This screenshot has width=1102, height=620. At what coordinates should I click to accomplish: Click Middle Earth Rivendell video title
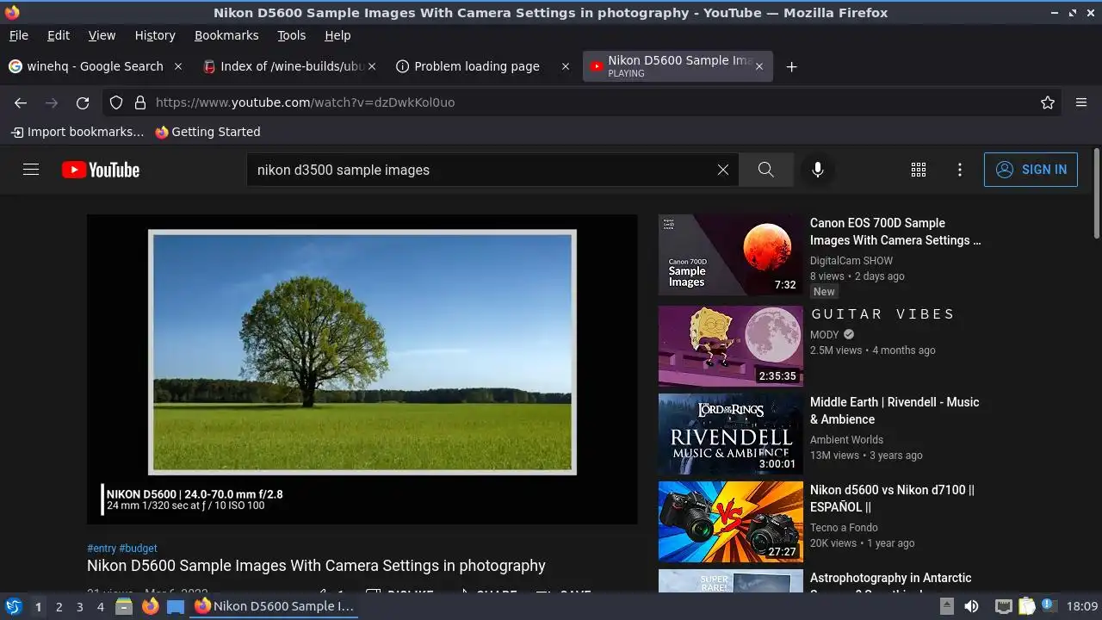pyautogui.click(x=895, y=411)
